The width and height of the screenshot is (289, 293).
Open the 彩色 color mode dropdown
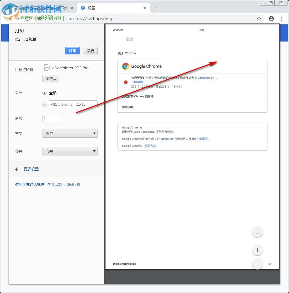(70, 151)
